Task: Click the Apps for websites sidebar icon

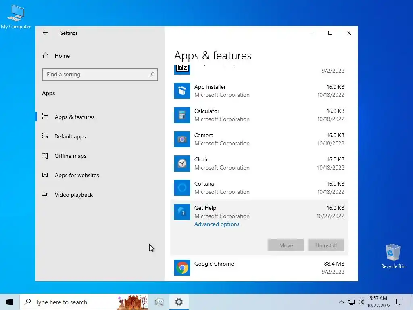Action: (45, 175)
